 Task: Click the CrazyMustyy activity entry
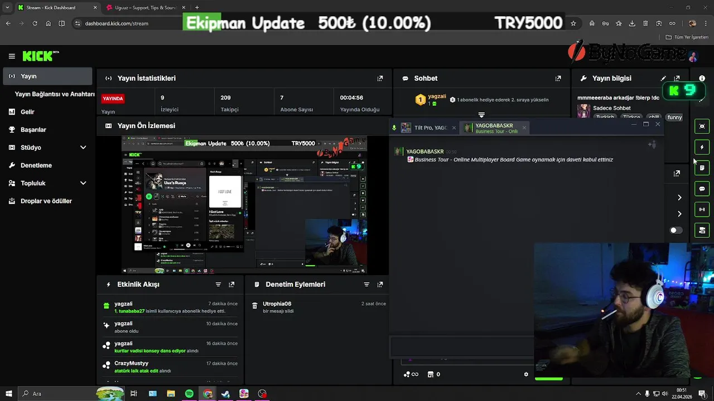[x=171, y=367]
